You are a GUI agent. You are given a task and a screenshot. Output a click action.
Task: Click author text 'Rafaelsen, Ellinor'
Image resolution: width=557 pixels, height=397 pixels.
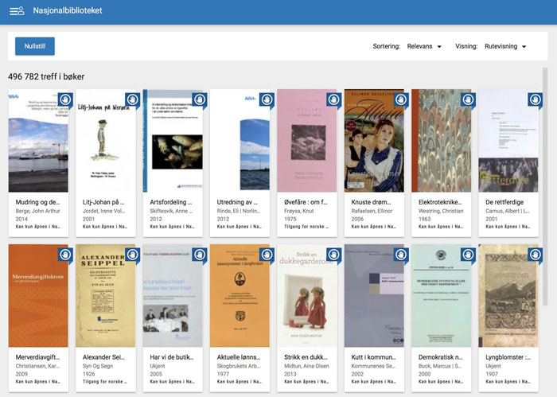point(372,211)
